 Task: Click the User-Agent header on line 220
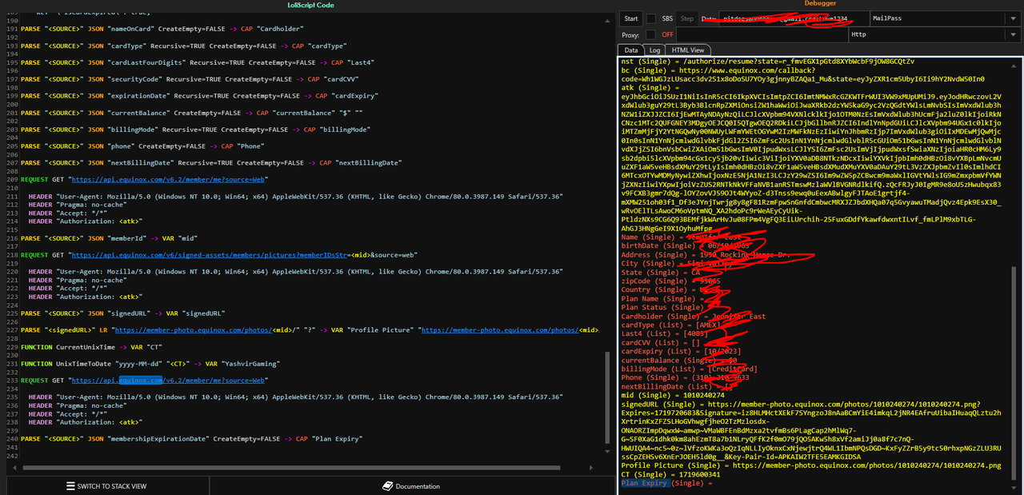(x=295, y=272)
